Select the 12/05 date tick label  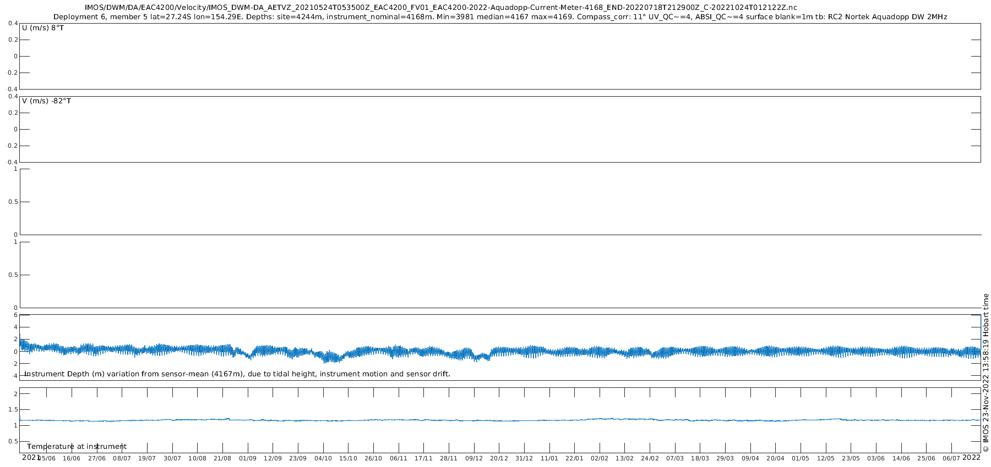pos(826,458)
